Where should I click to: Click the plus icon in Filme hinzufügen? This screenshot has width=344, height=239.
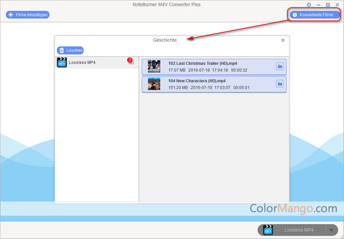pyautogui.click(x=10, y=15)
